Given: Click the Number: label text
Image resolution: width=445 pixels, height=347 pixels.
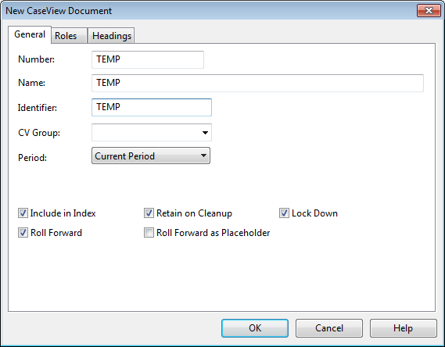Looking at the screenshot, I should tap(36, 59).
